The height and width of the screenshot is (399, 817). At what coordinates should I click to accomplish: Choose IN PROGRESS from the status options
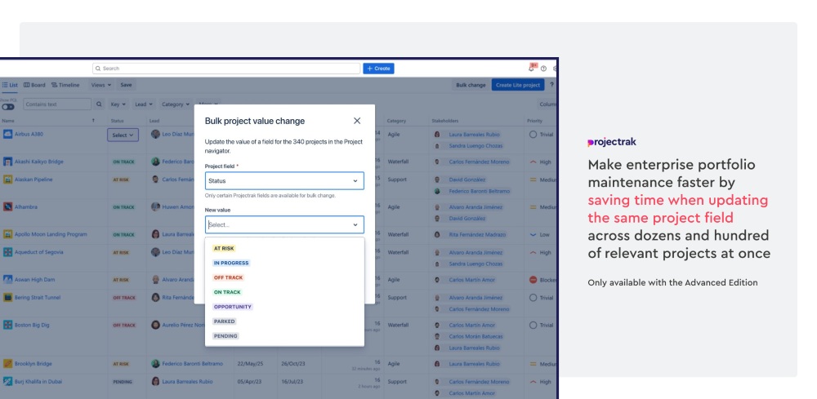click(231, 264)
